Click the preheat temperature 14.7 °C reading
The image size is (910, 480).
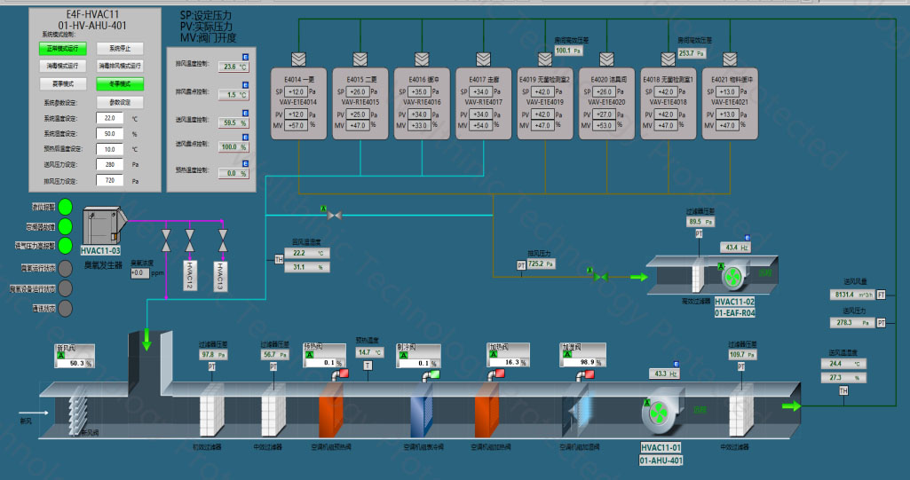(369, 352)
